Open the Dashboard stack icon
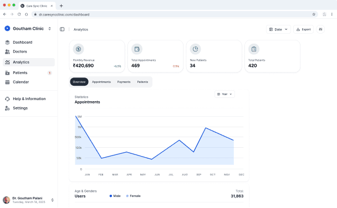 tap(7, 43)
